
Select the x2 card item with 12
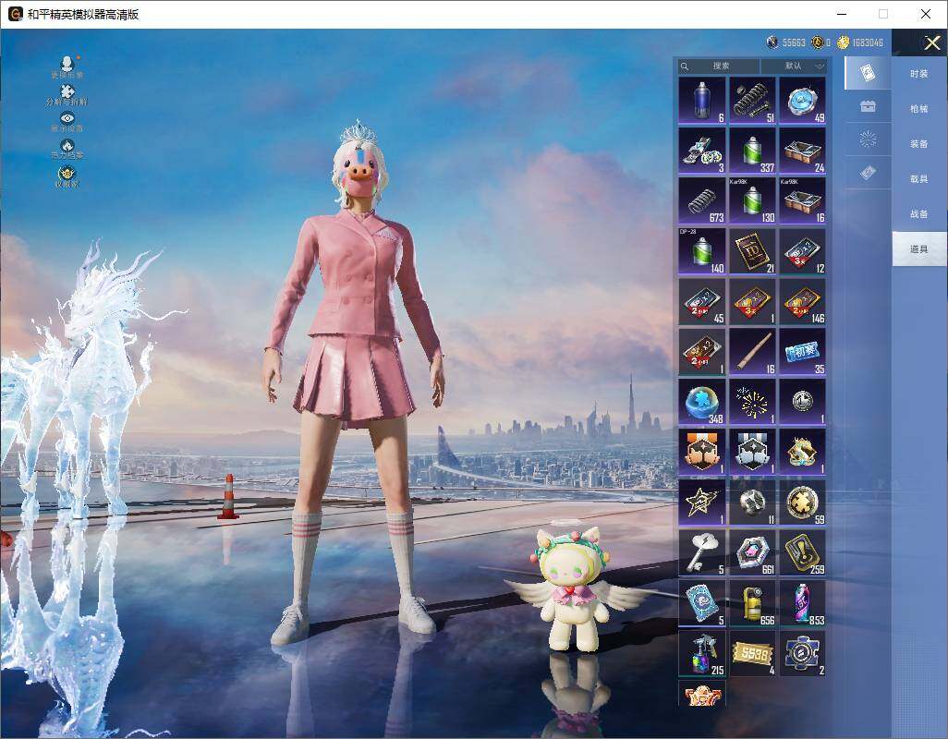[802, 251]
